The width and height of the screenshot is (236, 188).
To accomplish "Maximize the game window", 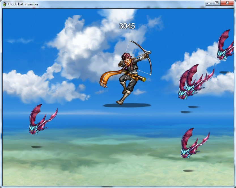I will (x=217, y=3).
